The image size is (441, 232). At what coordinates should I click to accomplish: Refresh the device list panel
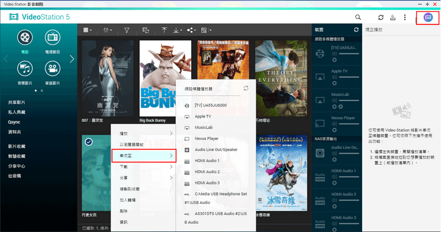[x=356, y=30]
